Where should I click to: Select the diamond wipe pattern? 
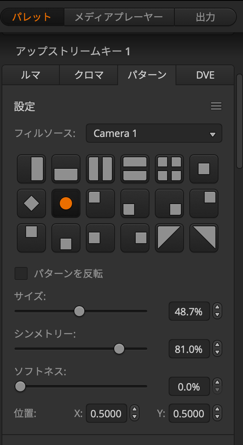tap(31, 203)
